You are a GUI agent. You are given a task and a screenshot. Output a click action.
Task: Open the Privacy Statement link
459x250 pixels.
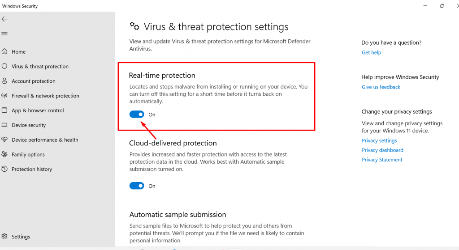click(x=382, y=160)
